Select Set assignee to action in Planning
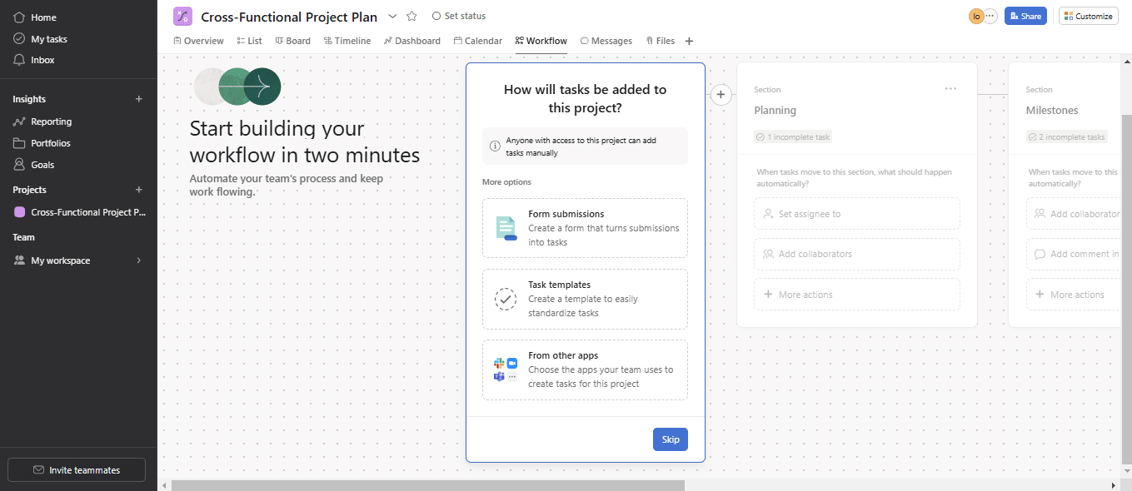Image resolution: width=1132 pixels, height=491 pixels. pyautogui.click(x=857, y=214)
